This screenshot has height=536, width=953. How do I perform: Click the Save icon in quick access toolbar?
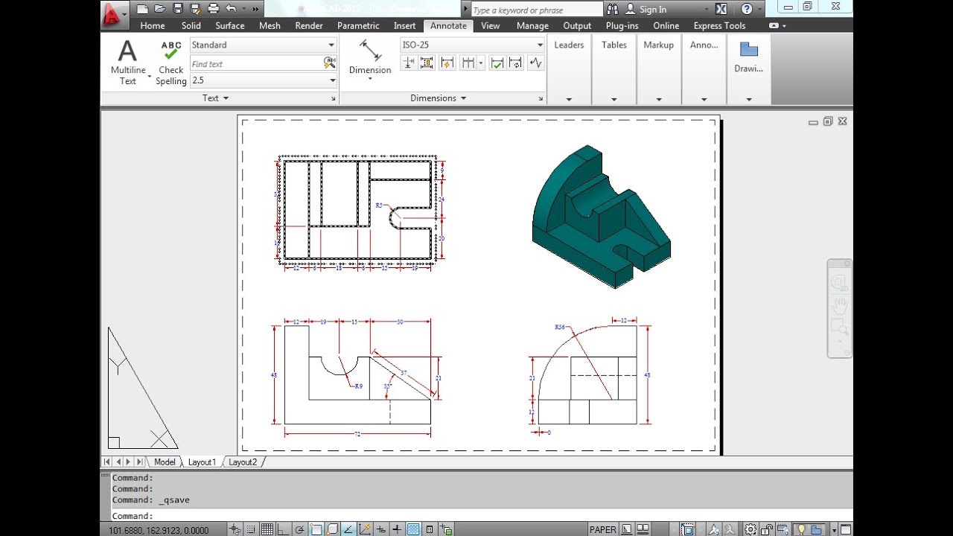[178, 9]
